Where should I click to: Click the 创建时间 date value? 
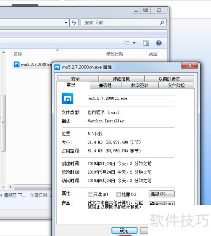tap(119, 164)
